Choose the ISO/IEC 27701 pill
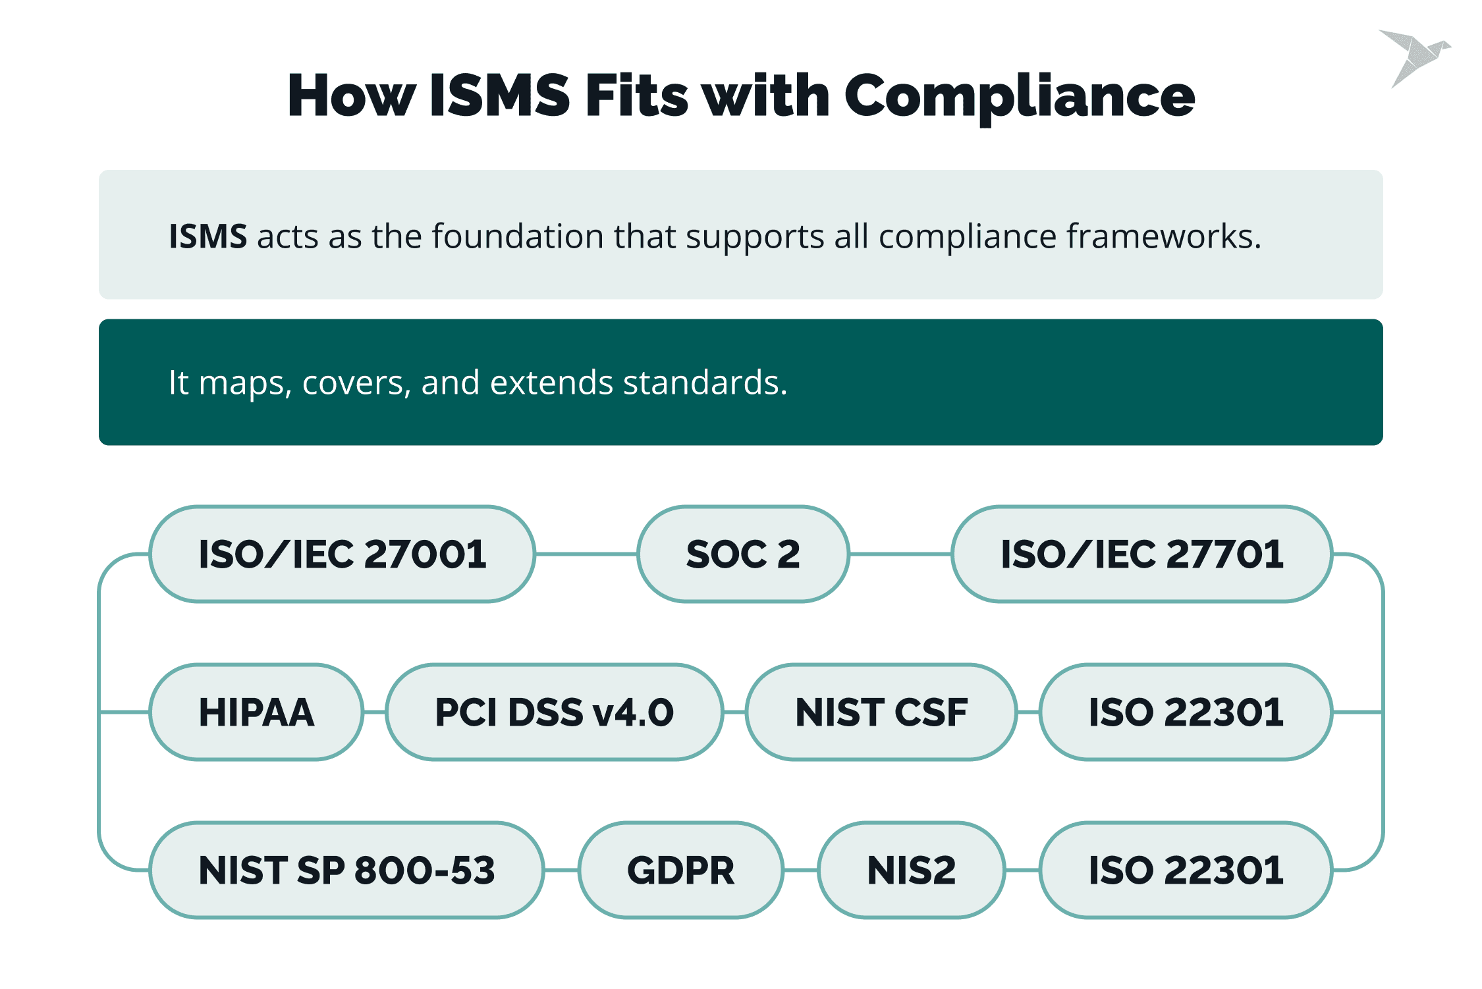The image size is (1482, 989). click(x=1142, y=554)
